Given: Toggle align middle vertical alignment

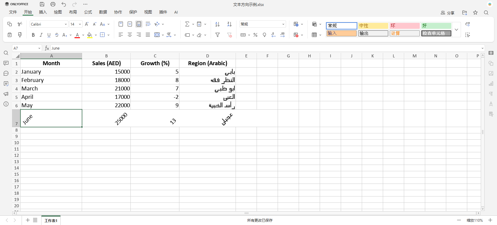Looking at the screenshot, I should pyautogui.click(x=130, y=24).
